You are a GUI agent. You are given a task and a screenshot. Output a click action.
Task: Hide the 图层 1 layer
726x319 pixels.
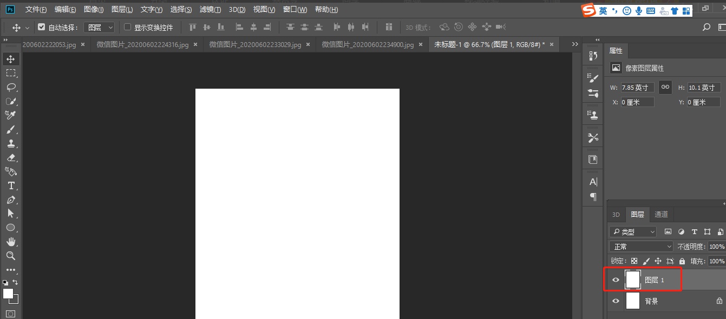[x=616, y=280]
